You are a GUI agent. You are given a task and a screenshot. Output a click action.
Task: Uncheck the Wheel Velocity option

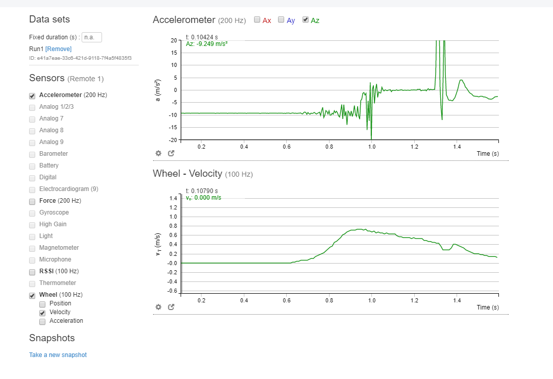coord(42,313)
